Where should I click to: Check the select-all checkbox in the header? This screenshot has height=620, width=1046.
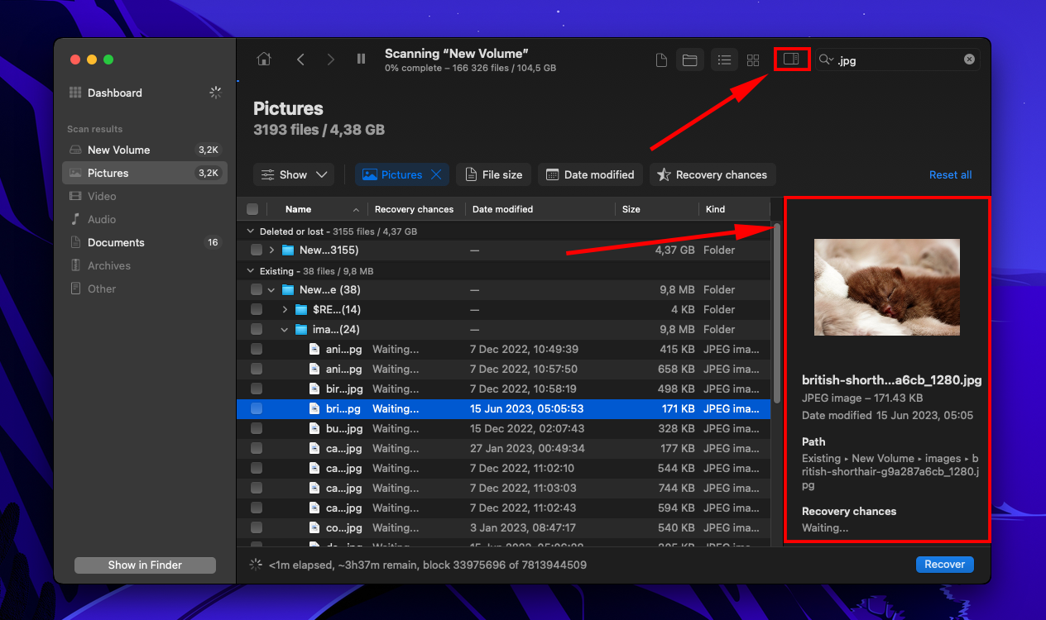coord(252,209)
